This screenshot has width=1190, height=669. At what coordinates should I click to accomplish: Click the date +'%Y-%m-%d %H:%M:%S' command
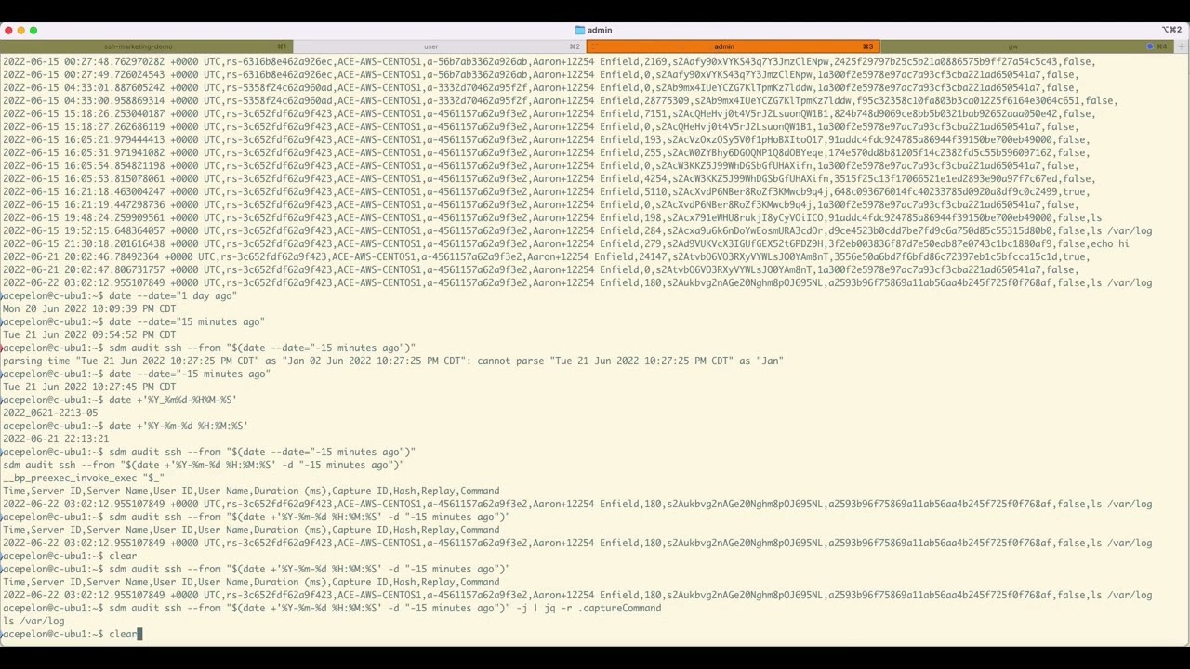point(178,426)
